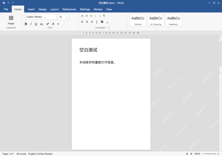Switch to the Layout tab

tap(55, 10)
